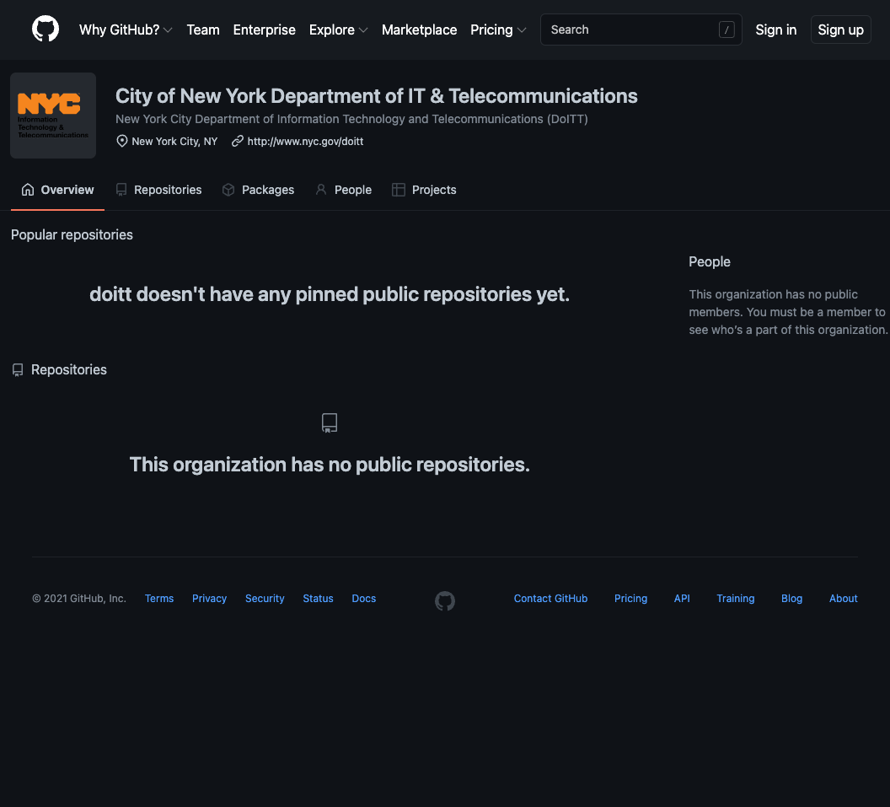890x807 pixels.
Task: Click the GitHub logo in the header
Action: (x=46, y=29)
